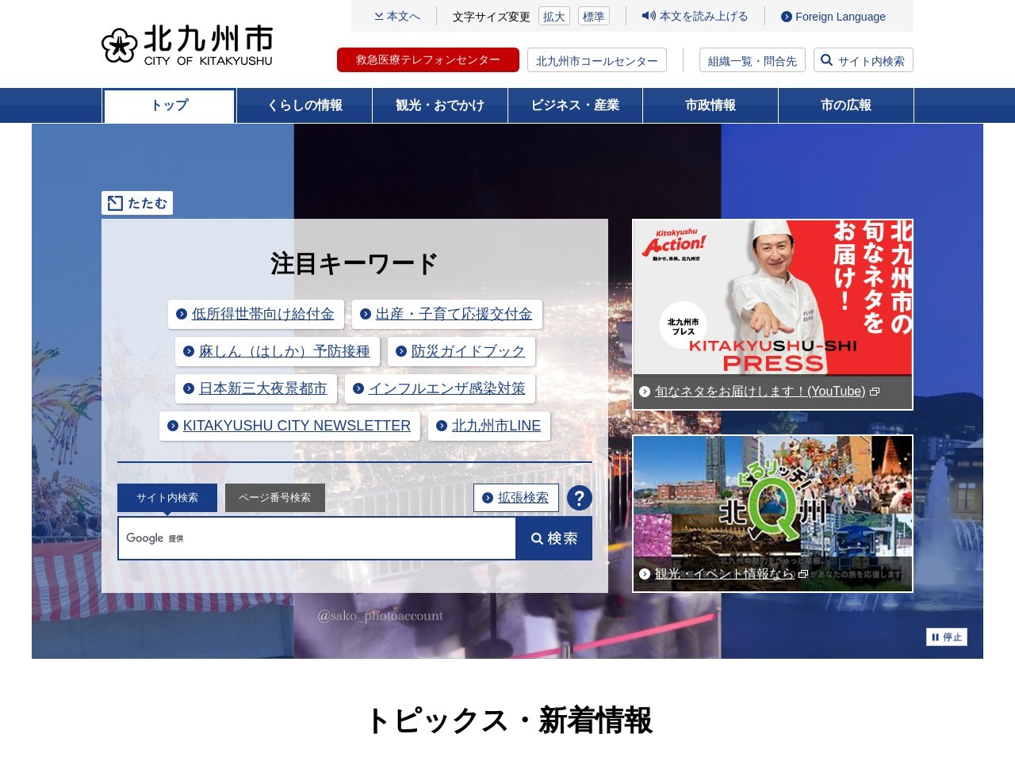Open 出産・子育て応援交付金 keyword link
This screenshot has height=761, width=1015.
447,314
